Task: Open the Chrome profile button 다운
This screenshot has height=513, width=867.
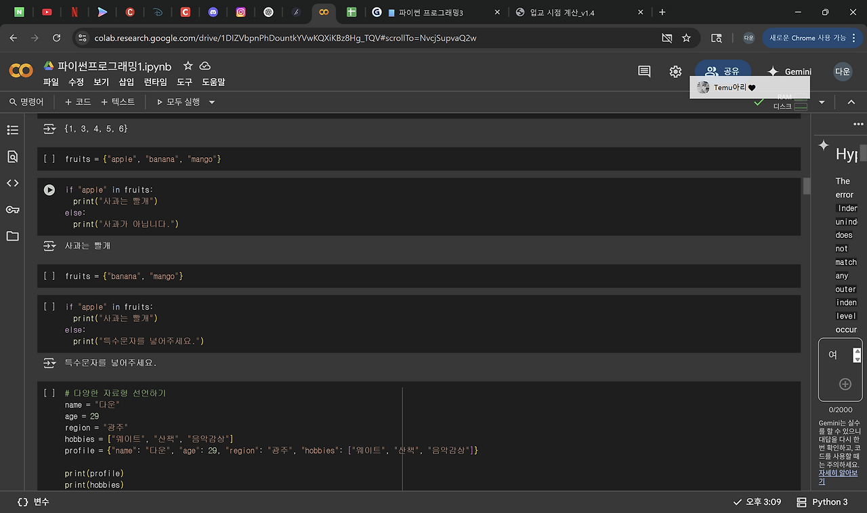Action: pyautogui.click(x=748, y=38)
